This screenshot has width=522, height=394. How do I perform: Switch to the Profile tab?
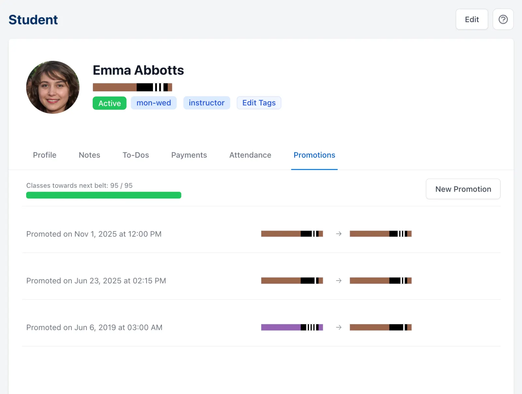(45, 155)
